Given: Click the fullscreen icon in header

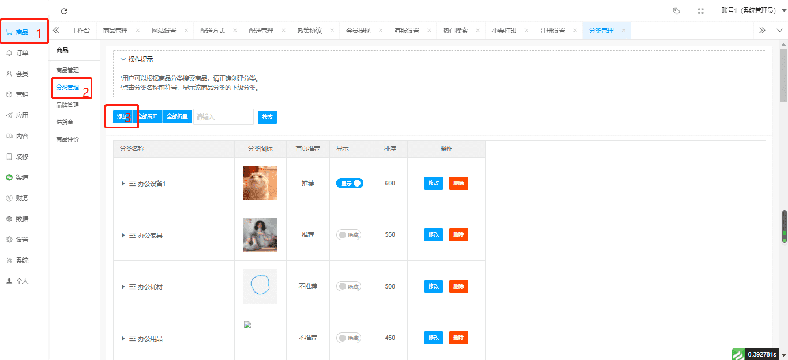Looking at the screenshot, I should pos(701,11).
